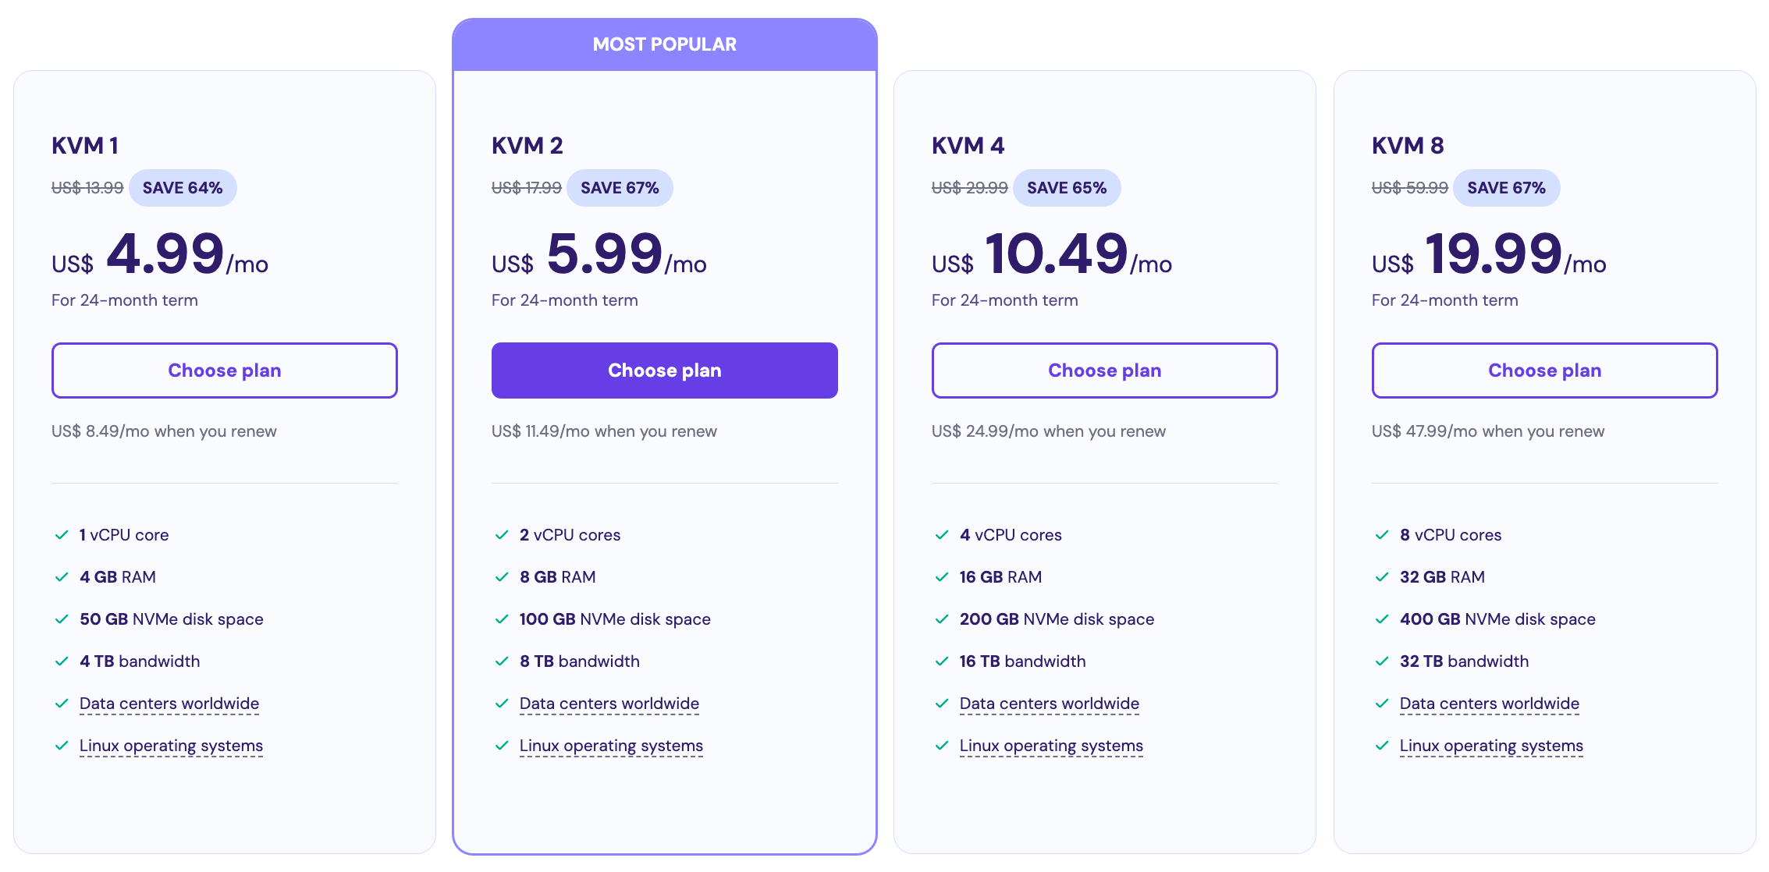Click the SAVE 64% badge on KVM 1
This screenshot has width=1769, height=872.
[x=183, y=187]
